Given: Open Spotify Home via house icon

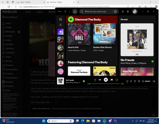Looking at the screenshot, I should [x=75, y=11].
